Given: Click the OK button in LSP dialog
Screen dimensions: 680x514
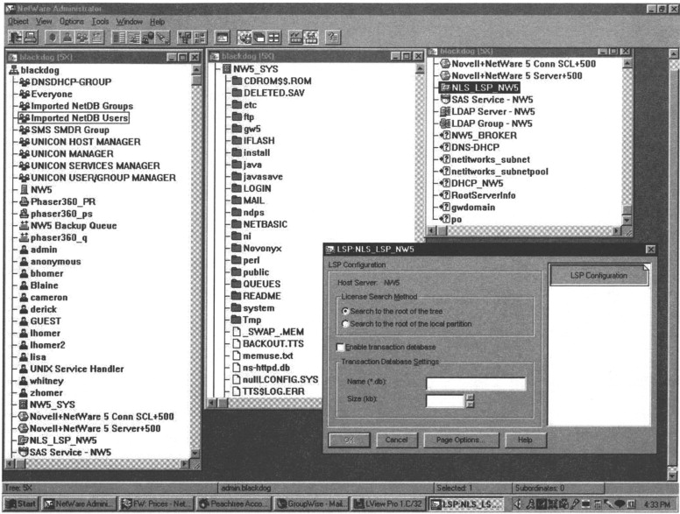Looking at the screenshot, I should [x=349, y=440].
